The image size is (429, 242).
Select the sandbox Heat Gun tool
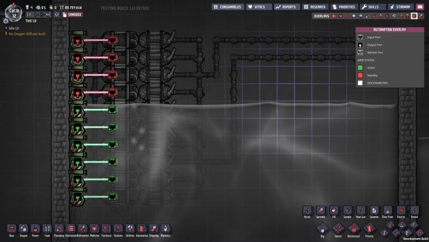click(x=360, y=211)
